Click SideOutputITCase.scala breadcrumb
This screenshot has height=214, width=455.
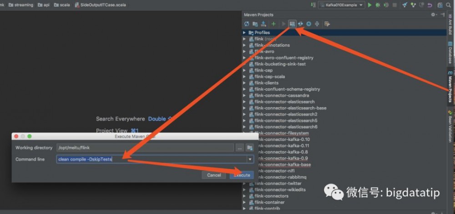pos(101,5)
